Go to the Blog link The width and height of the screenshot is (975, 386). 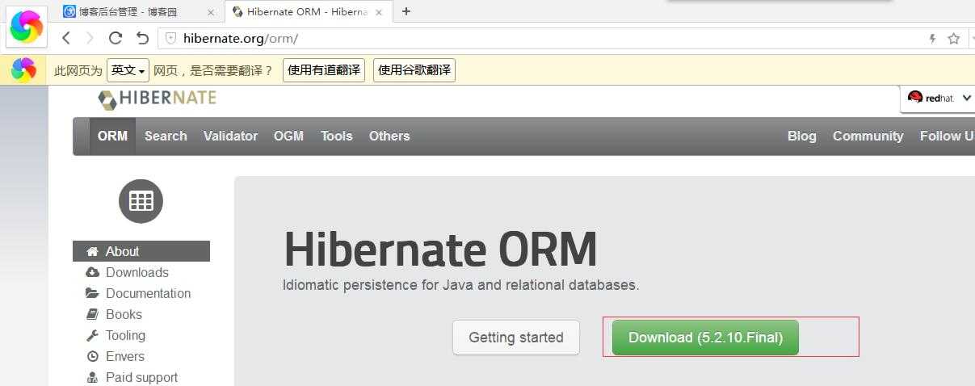[802, 136]
